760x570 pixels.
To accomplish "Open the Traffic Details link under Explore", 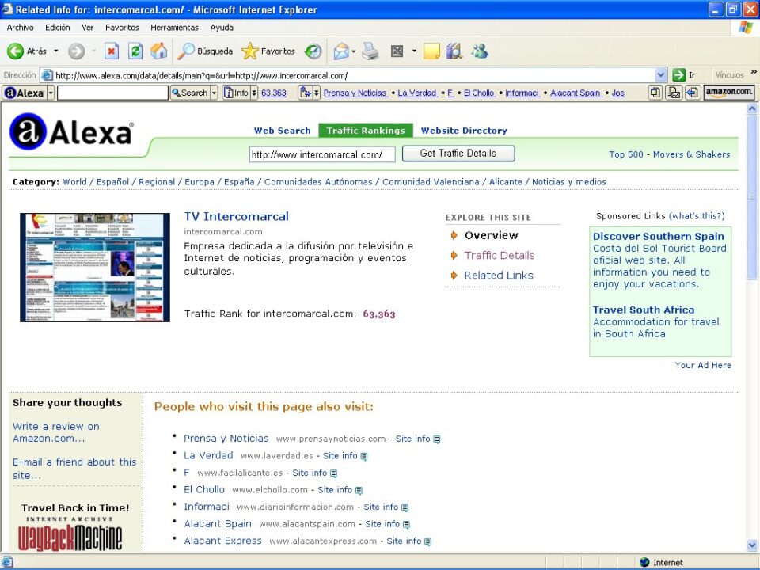I will pos(499,255).
